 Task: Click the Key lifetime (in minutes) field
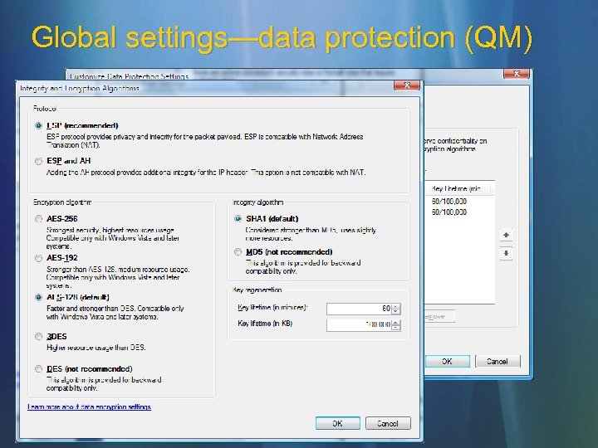pos(360,309)
